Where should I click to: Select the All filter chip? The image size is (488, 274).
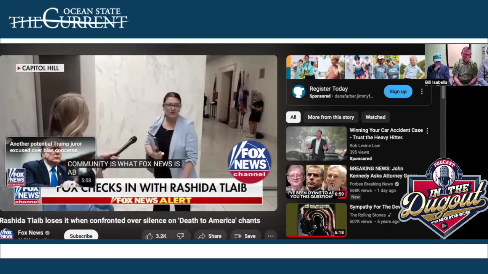293,117
